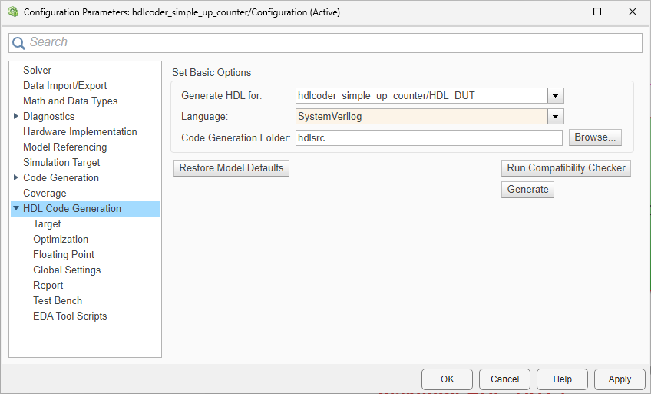Click the Browse button
The height and width of the screenshot is (394, 651).
click(595, 137)
